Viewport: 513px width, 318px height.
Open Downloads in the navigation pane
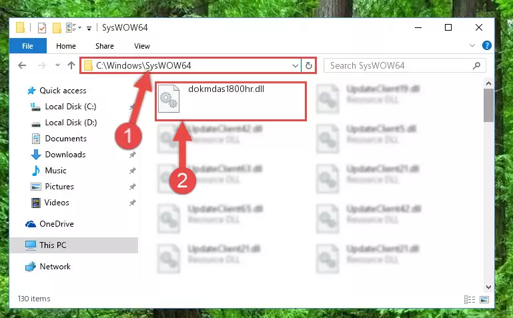65,155
